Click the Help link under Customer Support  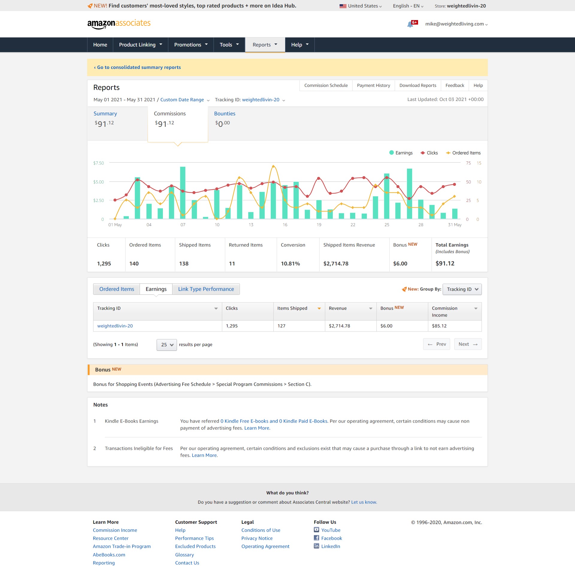click(x=180, y=530)
